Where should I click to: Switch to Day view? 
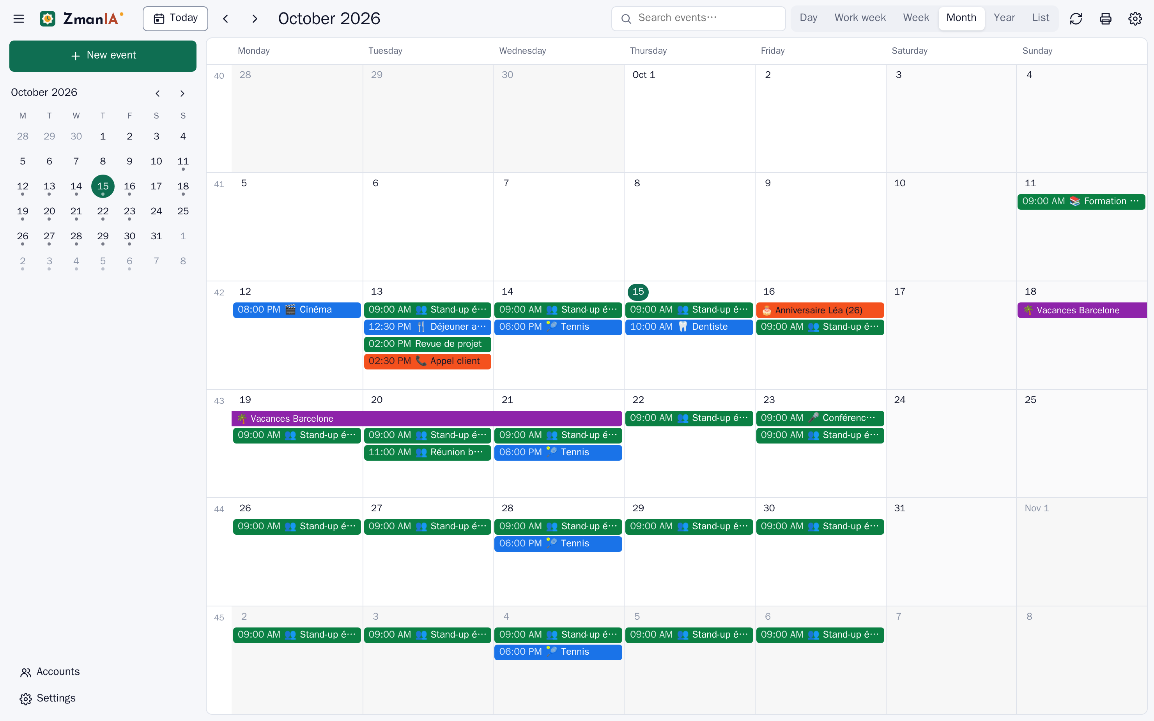point(808,18)
